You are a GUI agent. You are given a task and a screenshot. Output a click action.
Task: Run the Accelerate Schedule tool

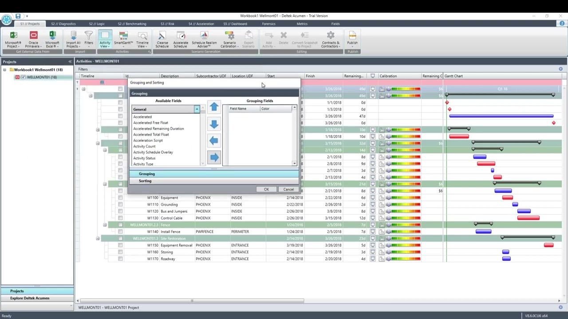[x=180, y=39]
